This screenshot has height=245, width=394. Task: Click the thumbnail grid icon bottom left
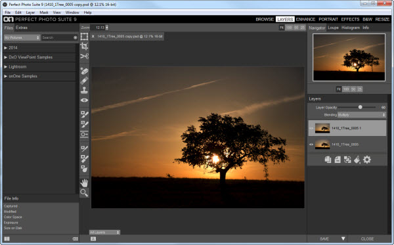[x=75, y=238]
